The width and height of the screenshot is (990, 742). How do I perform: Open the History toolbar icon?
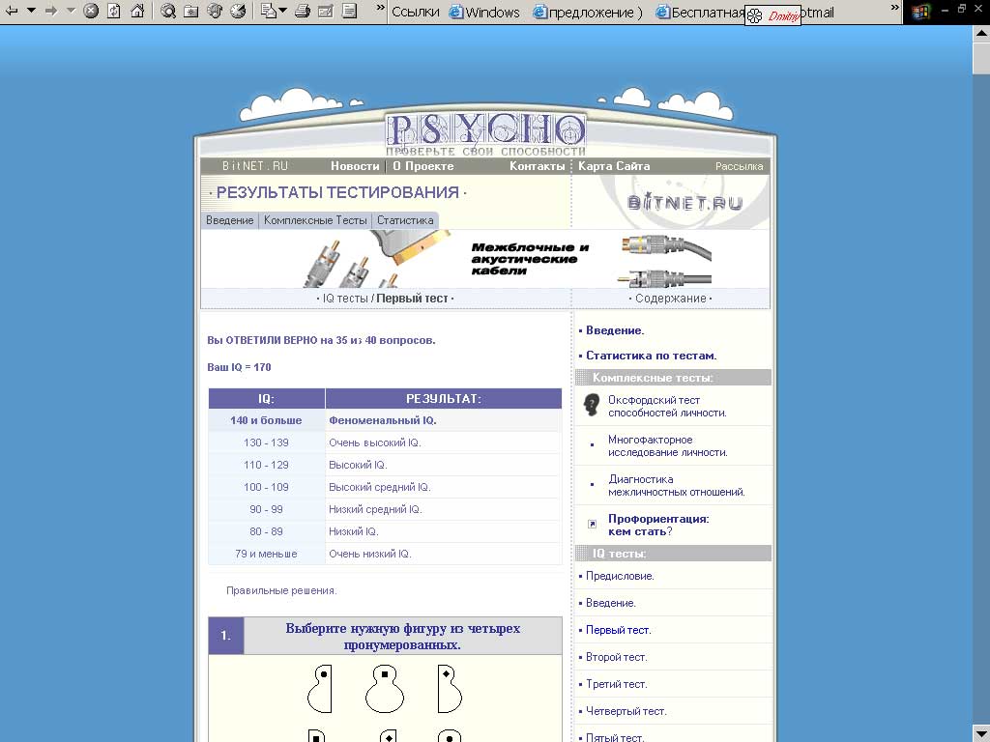click(238, 12)
